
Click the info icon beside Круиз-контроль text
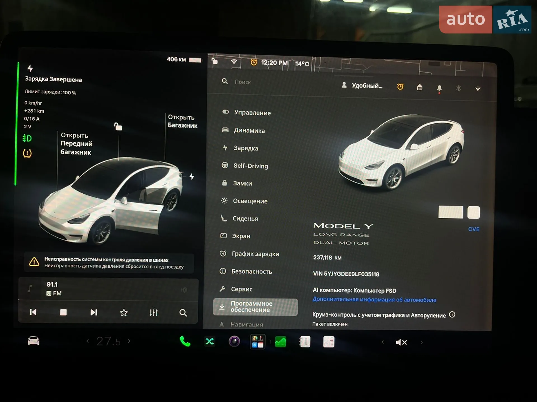pos(452,315)
